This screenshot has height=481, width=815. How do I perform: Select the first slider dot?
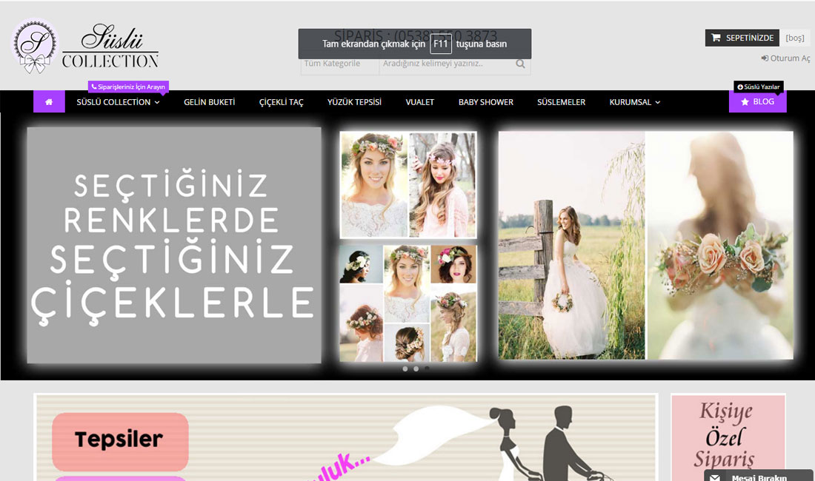point(405,369)
